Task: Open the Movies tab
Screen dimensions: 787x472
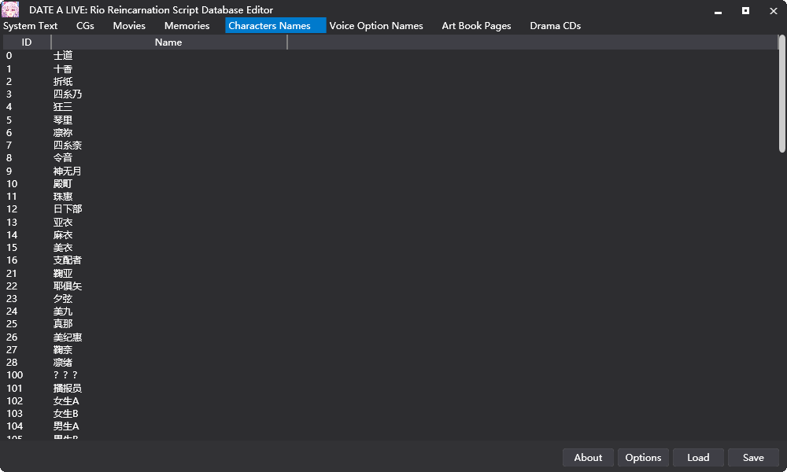Action: (129, 26)
